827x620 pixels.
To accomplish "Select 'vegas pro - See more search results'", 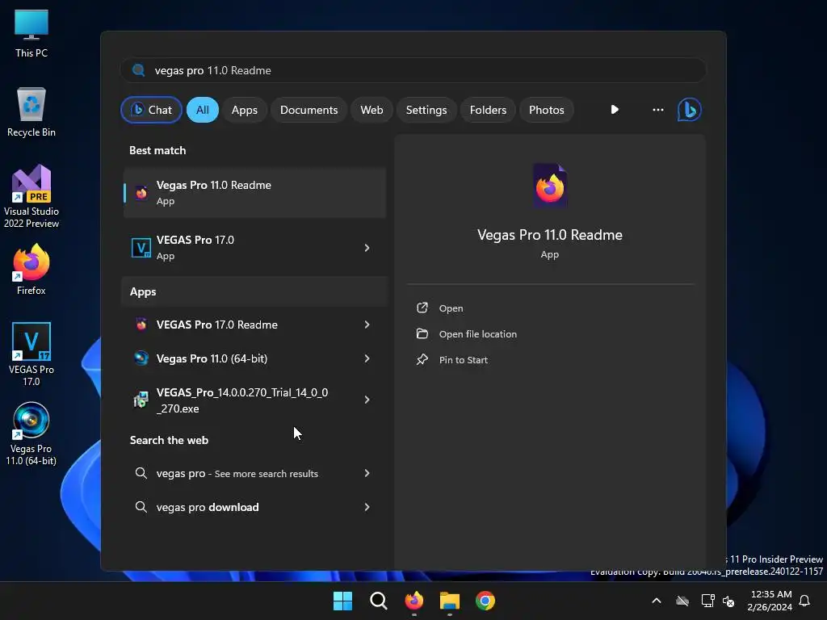I will [x=254, y=473].
